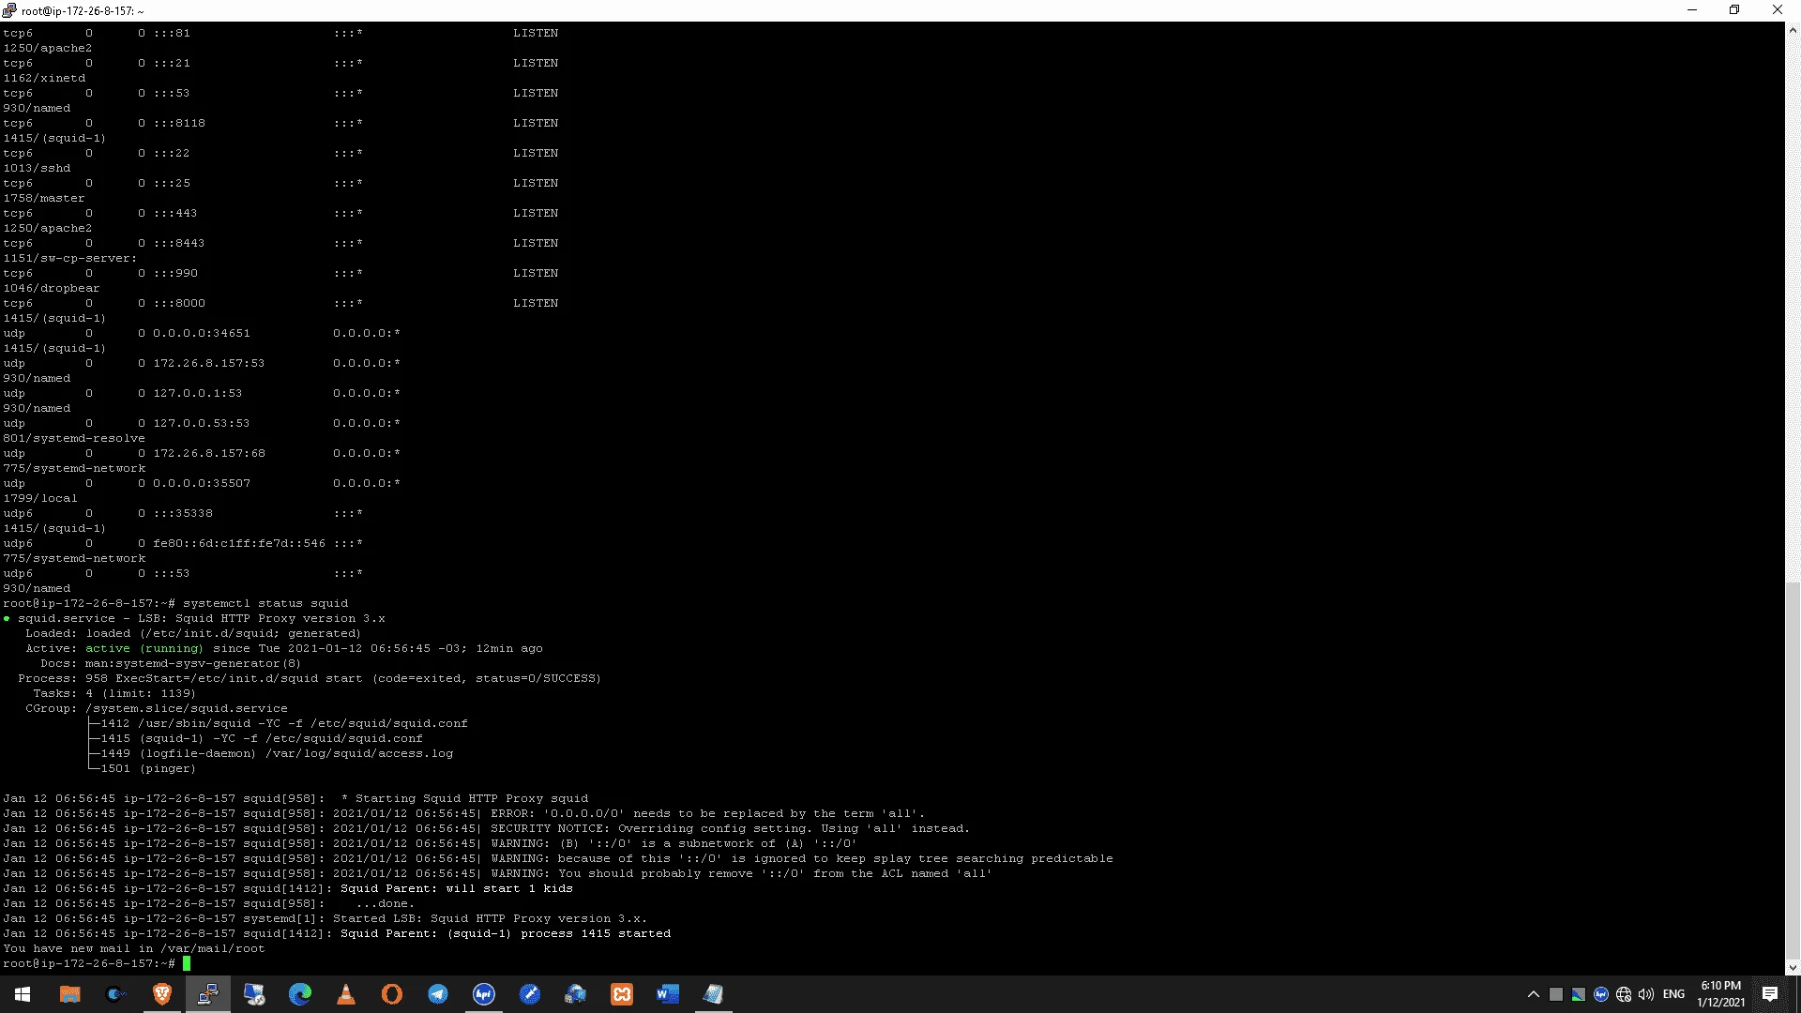The width and height of the screenshot is (1801, 1013).
Task: Click the ':::8443' listening address
Action: pos(179,243)
